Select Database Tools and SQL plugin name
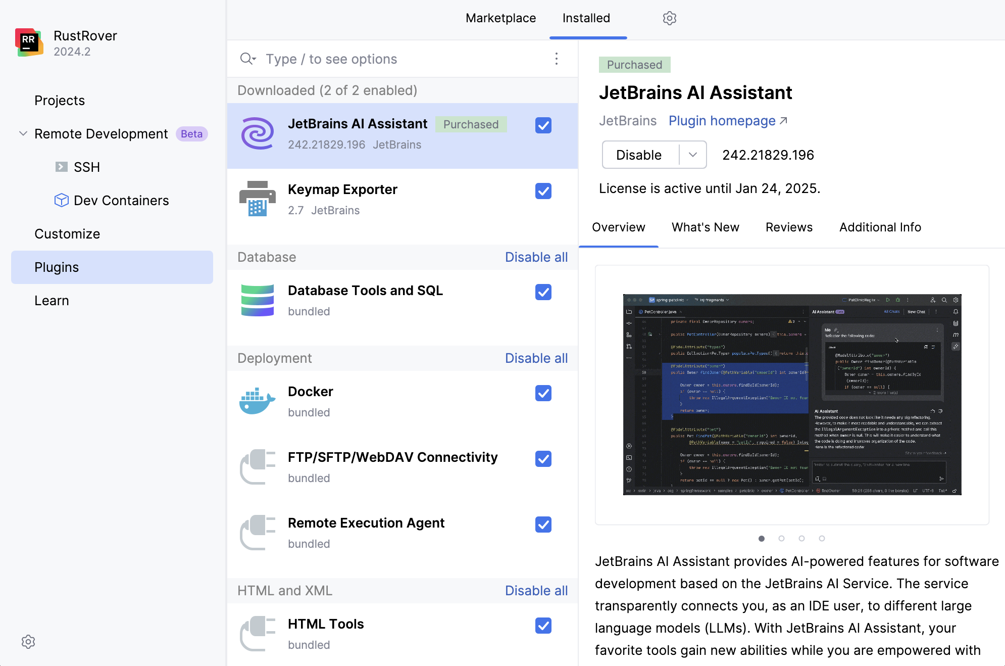Screen dimensions: 1005x666 pyautogui.click(x=365, y=291)
